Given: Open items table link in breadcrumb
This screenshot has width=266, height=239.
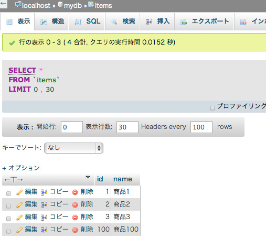Looking at the screenshot, I should point(103,6).
